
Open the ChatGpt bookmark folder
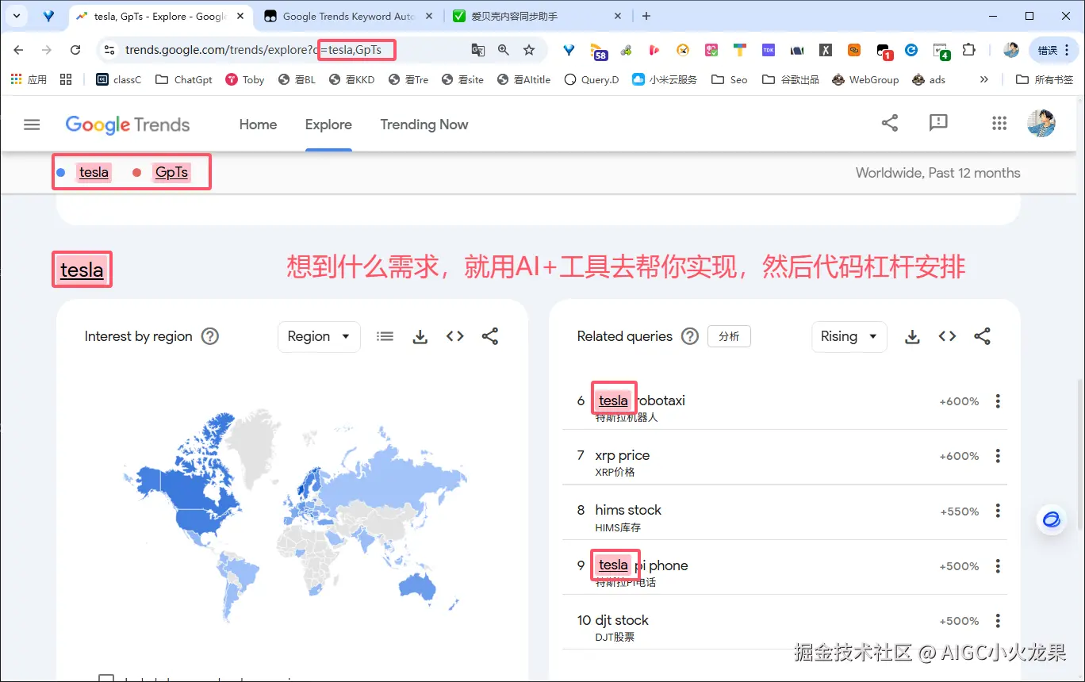(x=184, y=79)
